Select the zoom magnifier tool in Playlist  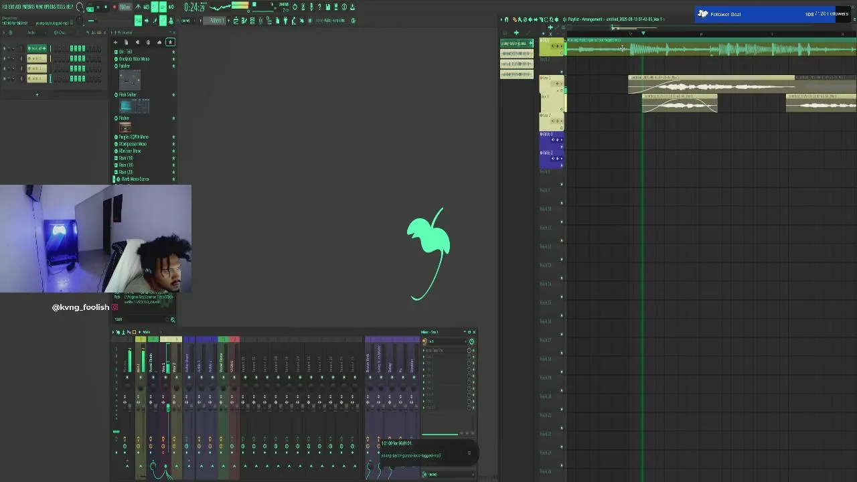point(551,19)
